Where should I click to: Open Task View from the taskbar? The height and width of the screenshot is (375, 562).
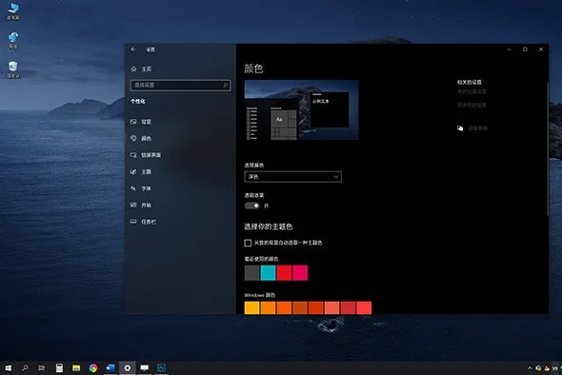(x=42, y=367)
